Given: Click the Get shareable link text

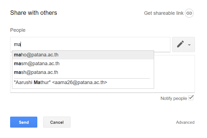Looking at the screenshot, I should pos(164,13).
